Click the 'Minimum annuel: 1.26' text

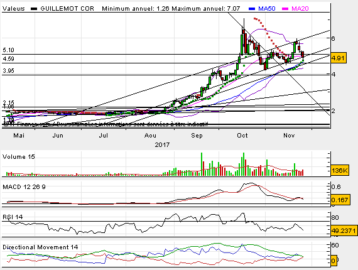point(136,9)
